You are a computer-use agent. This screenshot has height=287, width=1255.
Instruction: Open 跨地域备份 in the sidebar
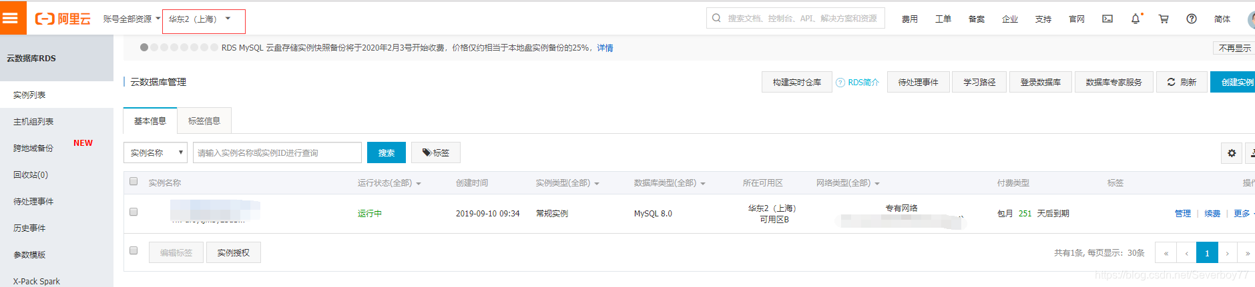[x=57, y=148]
